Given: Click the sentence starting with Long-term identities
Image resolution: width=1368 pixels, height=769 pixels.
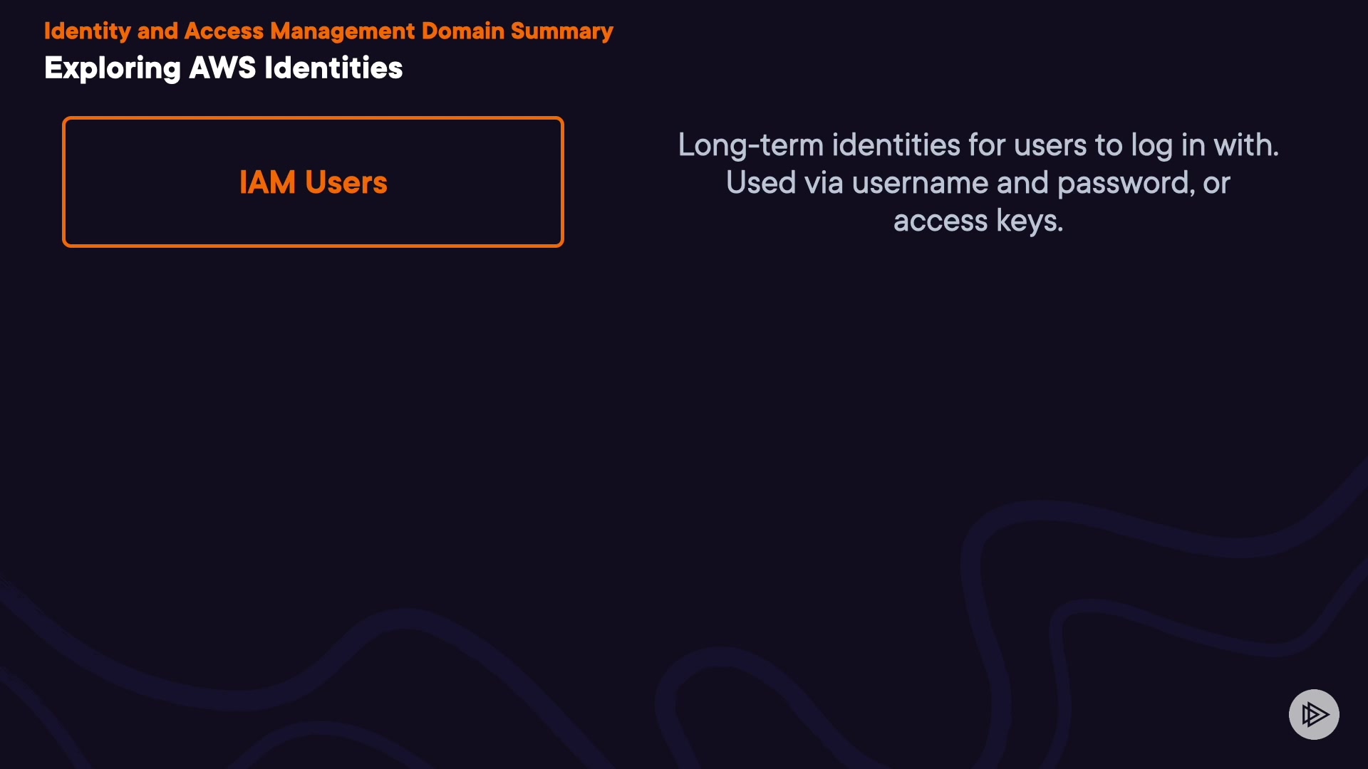Looking at the screenshot, I should click(978, 145).
